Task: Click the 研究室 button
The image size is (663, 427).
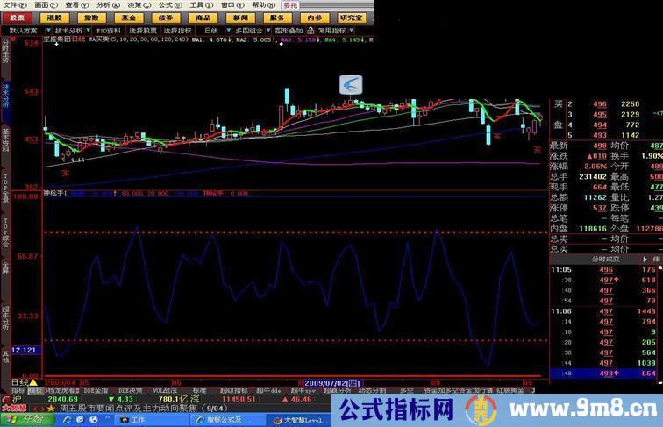Action: click(350, 17)
